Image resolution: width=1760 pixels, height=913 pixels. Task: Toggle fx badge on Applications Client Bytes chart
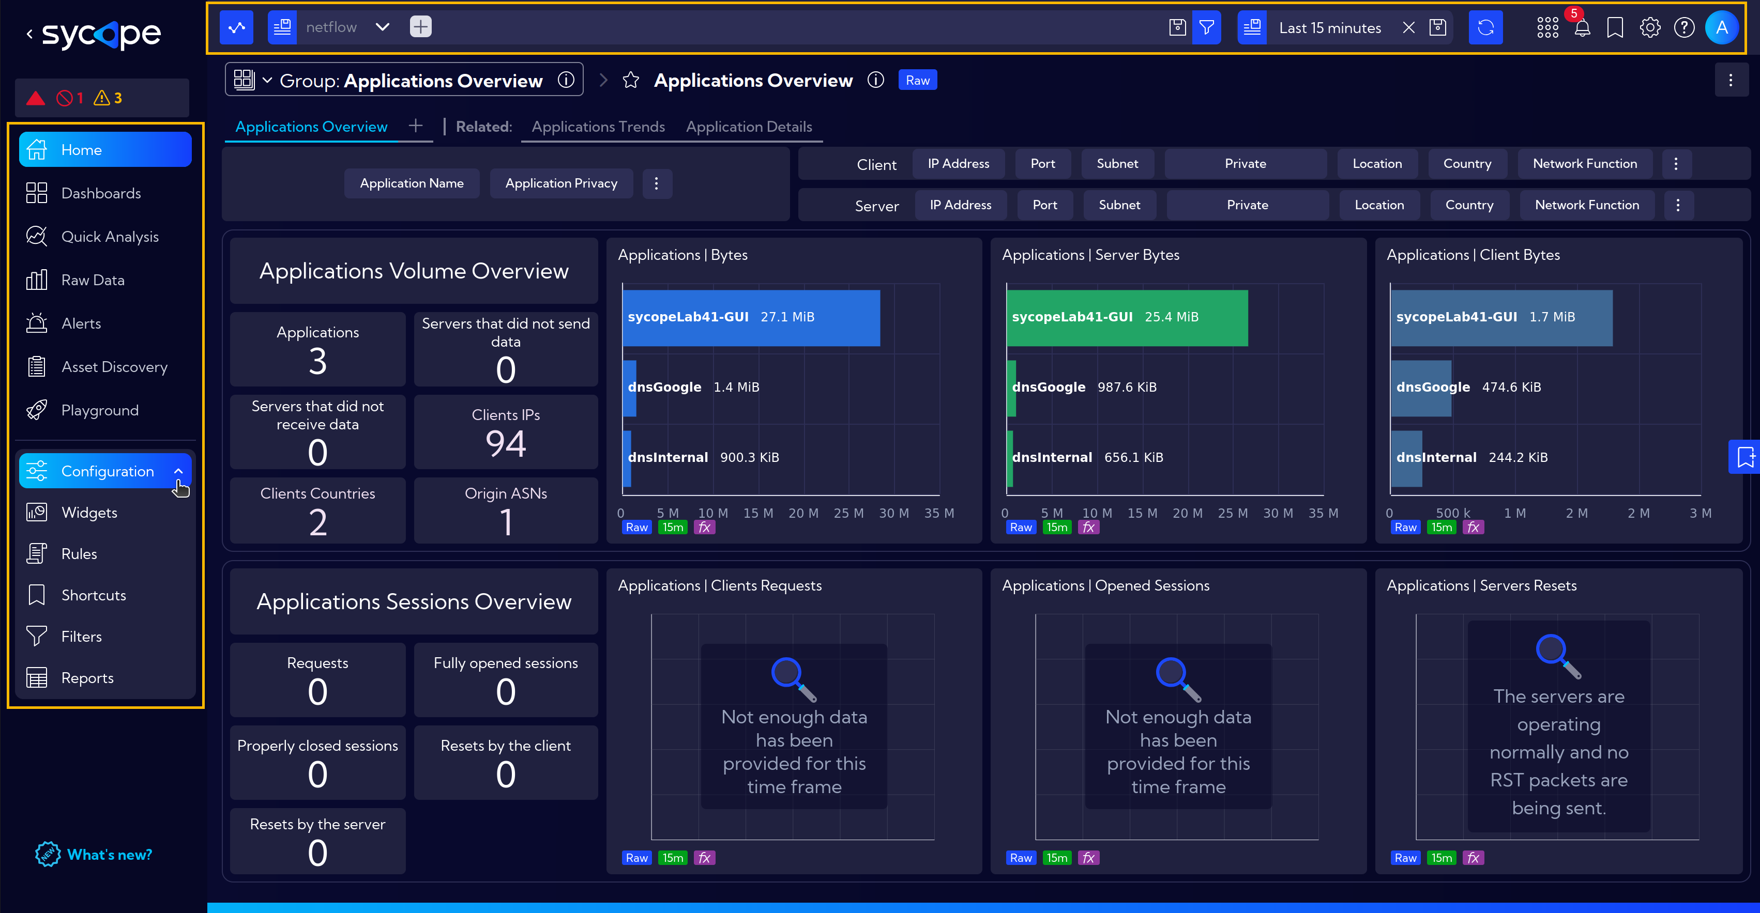coord(1473,527)
